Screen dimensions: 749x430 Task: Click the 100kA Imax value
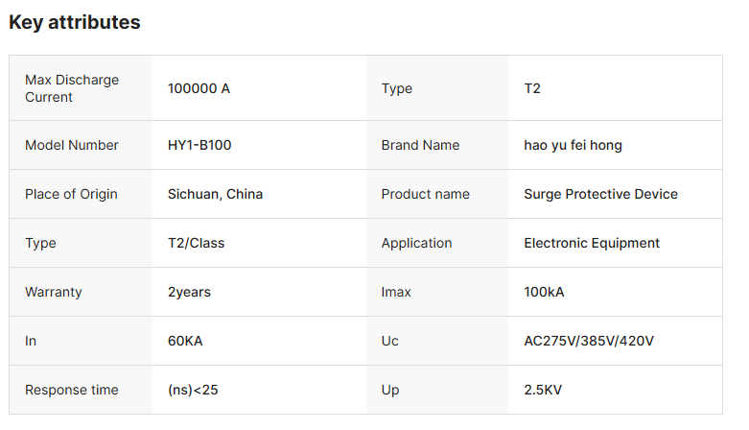coord(544,292)
